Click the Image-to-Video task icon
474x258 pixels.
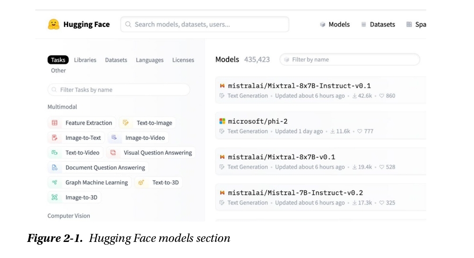coord(114,138)
